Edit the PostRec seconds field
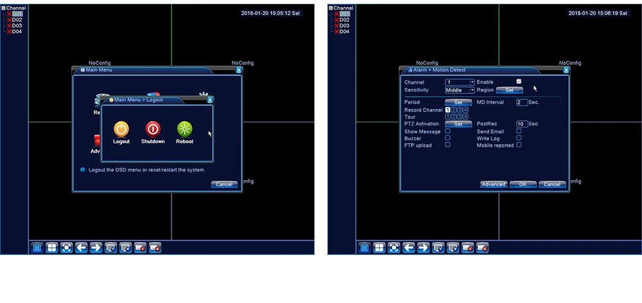Screen dimensions: 642x303 pyautogui.click(x=522, y=124)
